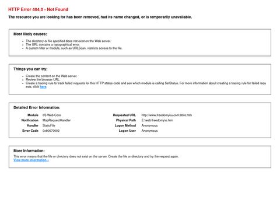
Task: Click the 'Requested URL' label
Action: [124, 115]
